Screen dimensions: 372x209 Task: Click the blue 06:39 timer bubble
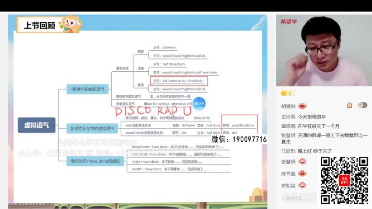coord(199,104)
